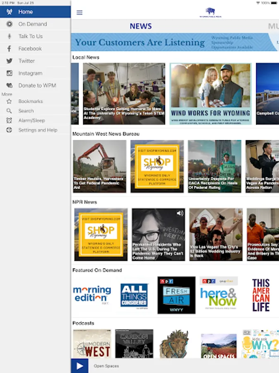279x373 pixels.
Task: Open On Demand icon in sidebar
Action: click(9, 24)
